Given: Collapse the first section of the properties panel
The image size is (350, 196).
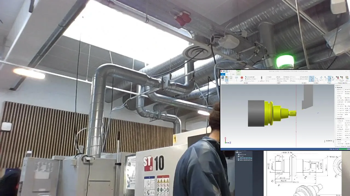Looking at the screenshot, I should pos(336,87).
